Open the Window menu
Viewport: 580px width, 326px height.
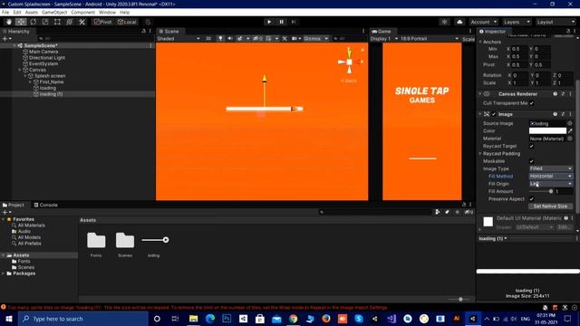coord(107,12)
